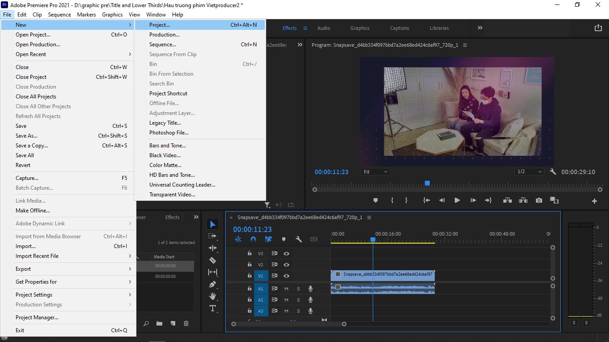This screenshot has width=609, height=342.
Task: Open the 1/2 playback resolution dropdown
Action: click(x=529, y=172)
